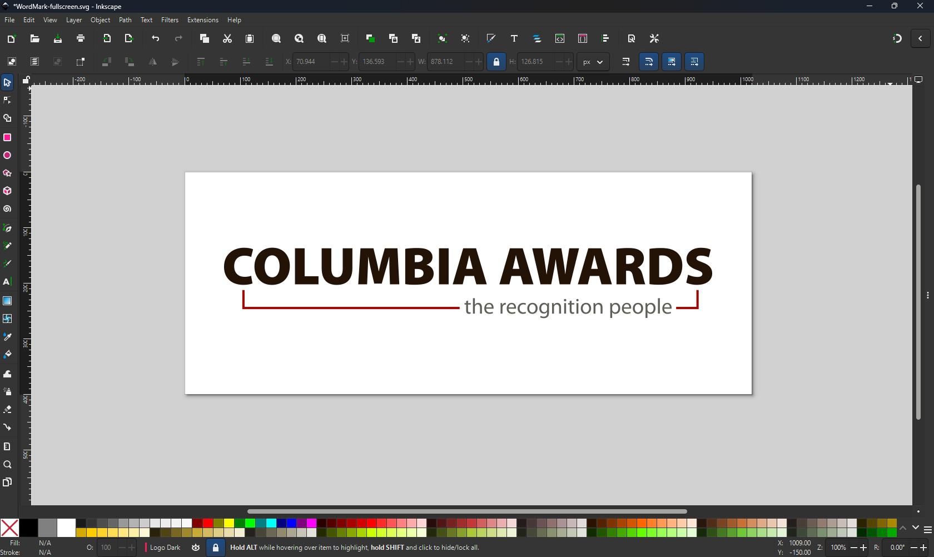The width and height of the screenshot is (934, 557).
Task: Open the Fill and Stroke dialog icon
Action: pos(491,38)
